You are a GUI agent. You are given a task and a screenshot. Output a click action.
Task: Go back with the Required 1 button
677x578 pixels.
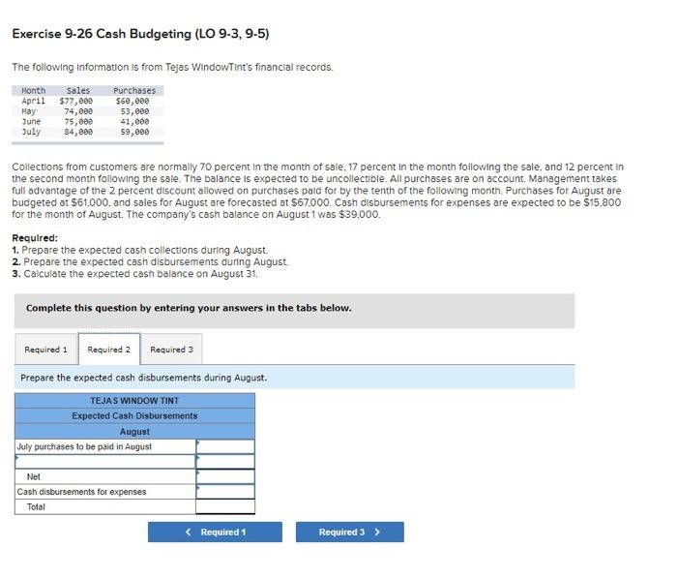coord(215,532)
